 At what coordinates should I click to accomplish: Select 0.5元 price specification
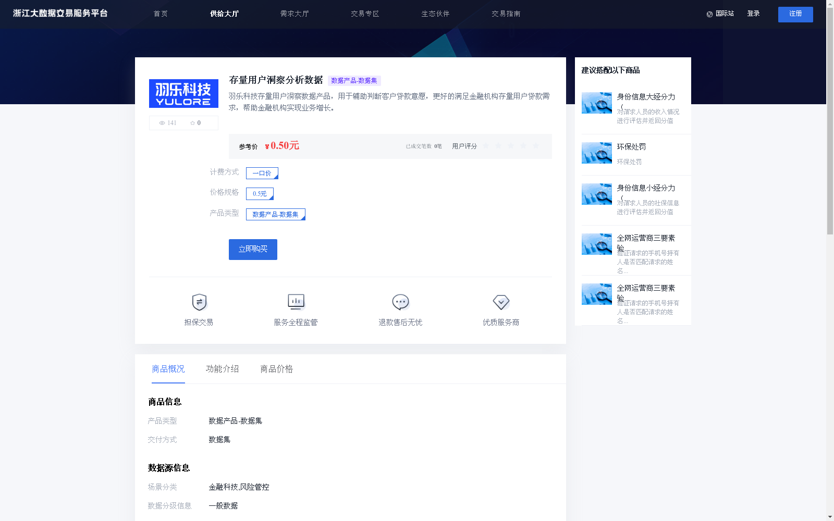pyautogui.click(x=260, y=194)
